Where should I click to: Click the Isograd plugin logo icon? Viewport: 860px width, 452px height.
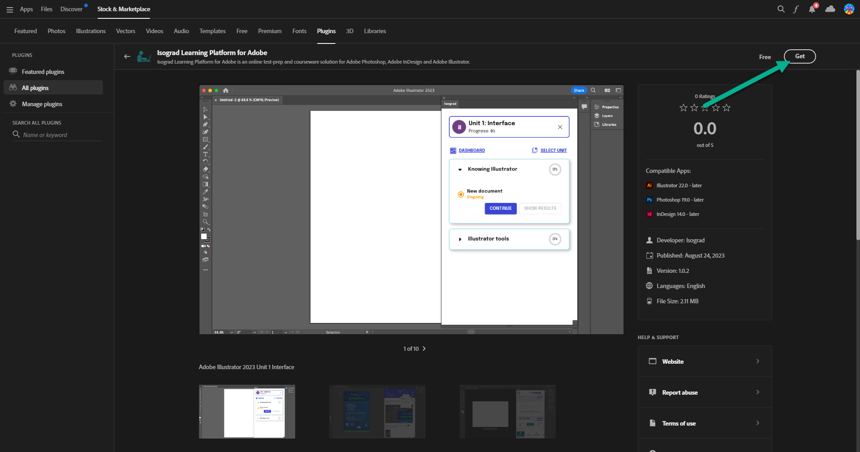pos(144,56)
